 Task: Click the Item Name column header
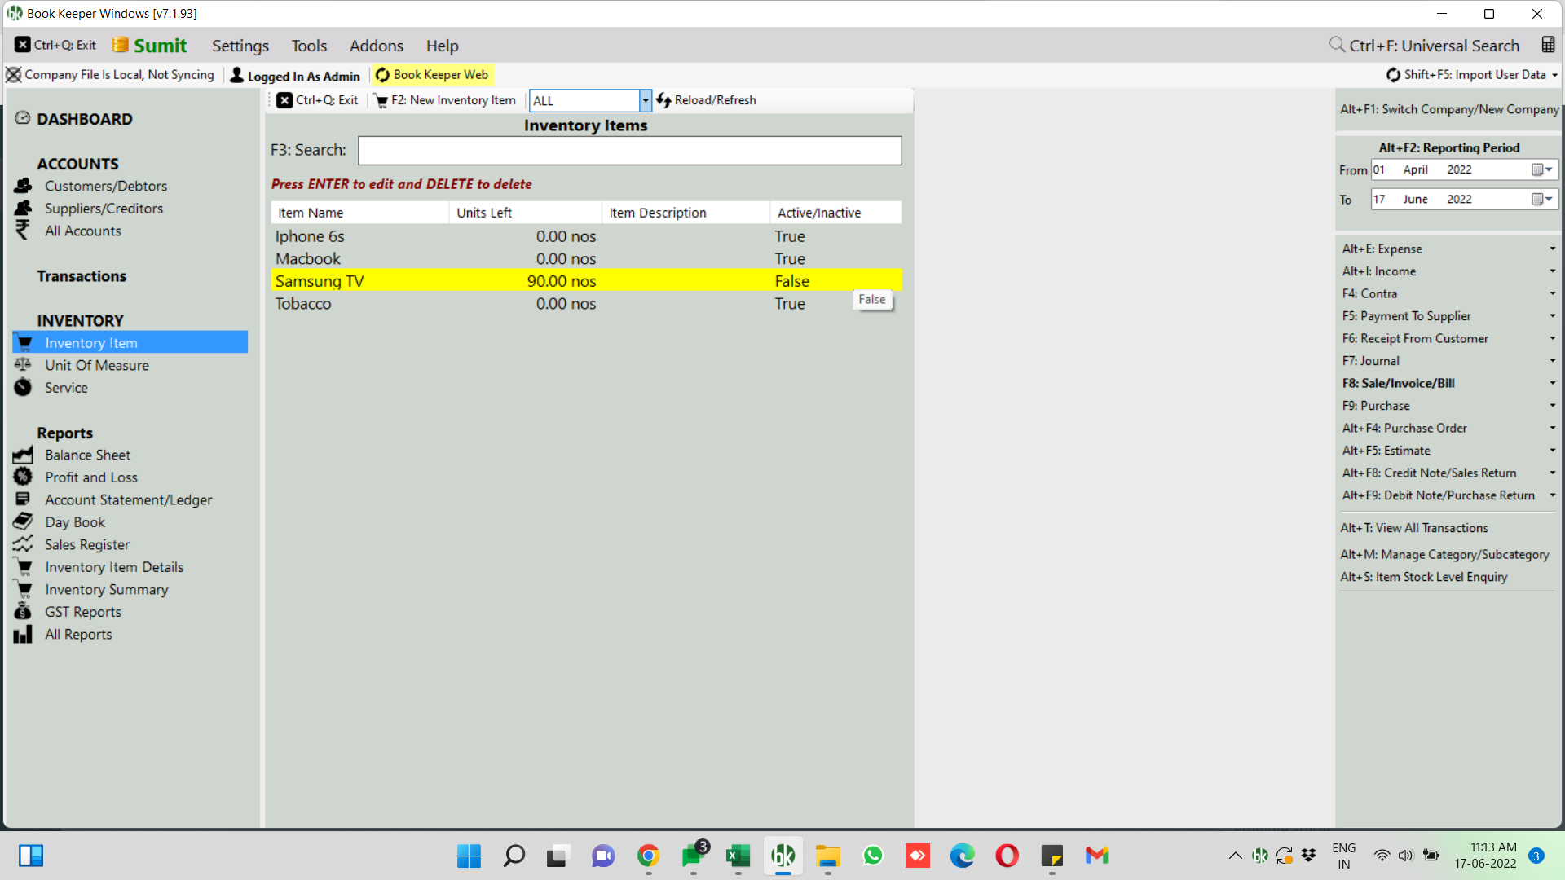tap(359, 213)
